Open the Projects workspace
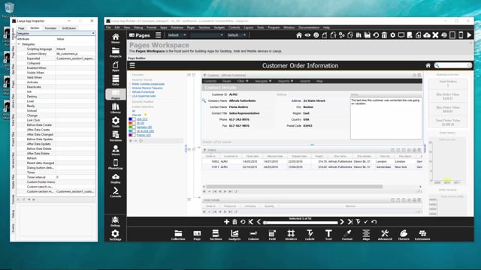The height and width of the screenshot is (270, 481). coord(115,52)
